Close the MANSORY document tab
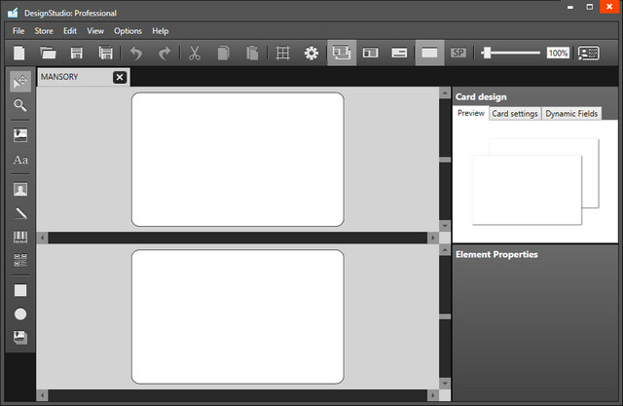 pyautogui.click(x=119, y=77)
